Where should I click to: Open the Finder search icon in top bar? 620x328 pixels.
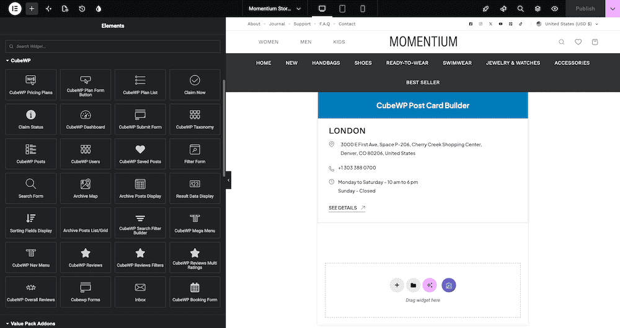520,8
